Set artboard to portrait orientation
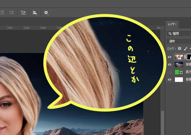Viewport: 191px width, 135px height. (x=2, y=12)
